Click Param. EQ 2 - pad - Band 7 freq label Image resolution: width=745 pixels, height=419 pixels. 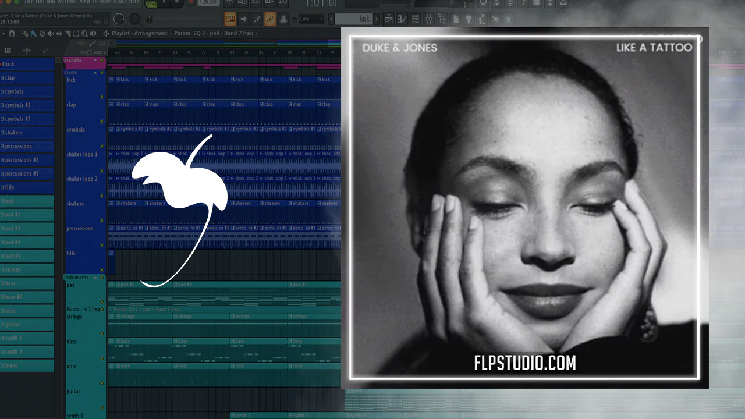pos(214,34)
